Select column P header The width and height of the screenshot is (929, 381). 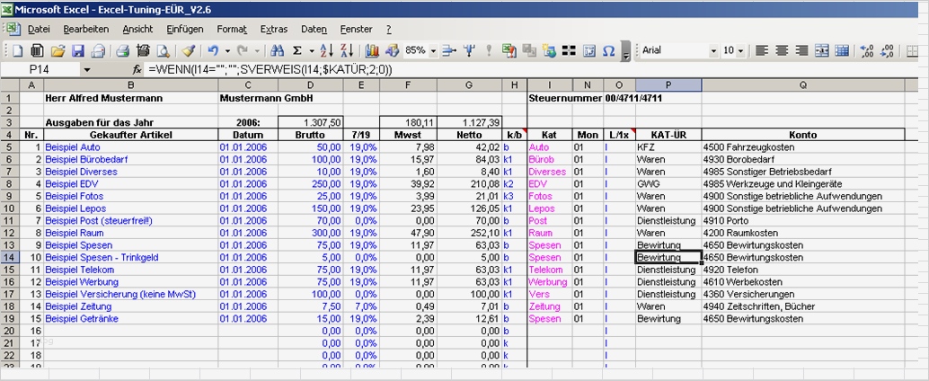[x=668, y=84]
